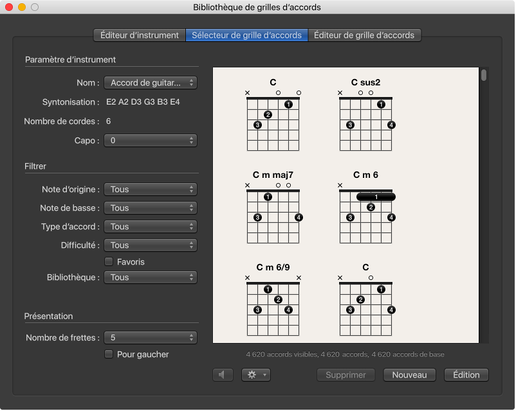Viewport: 516px width, 411px height.
Task: Open the Capo dropdown
Action: coord(151,140)
